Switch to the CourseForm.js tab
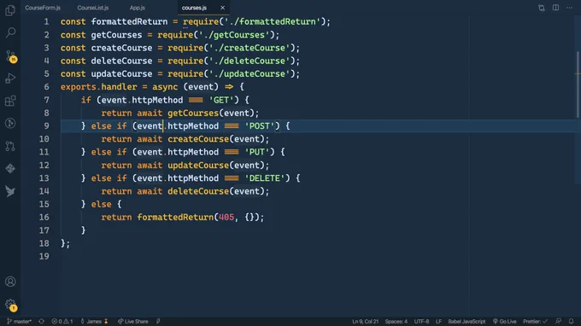Viewport: 581px width, 326px height. (x=43, y=8)
